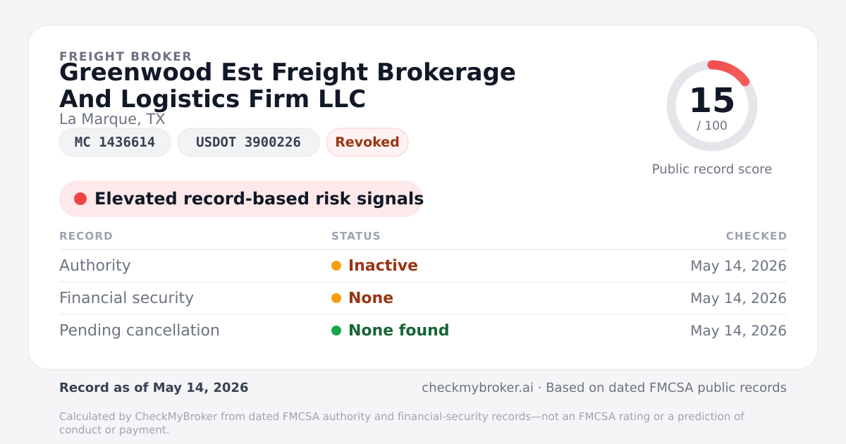Click the Revoked status badge

point(367,142)
